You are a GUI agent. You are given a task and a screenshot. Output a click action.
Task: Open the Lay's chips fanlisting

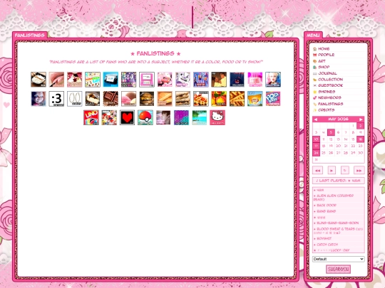(255, 99)
